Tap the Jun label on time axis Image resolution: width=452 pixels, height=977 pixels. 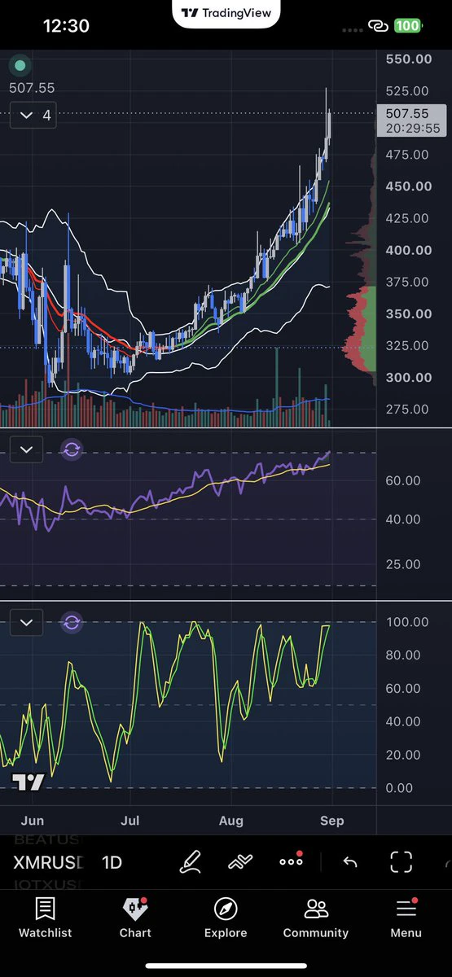tap(32, 821)
